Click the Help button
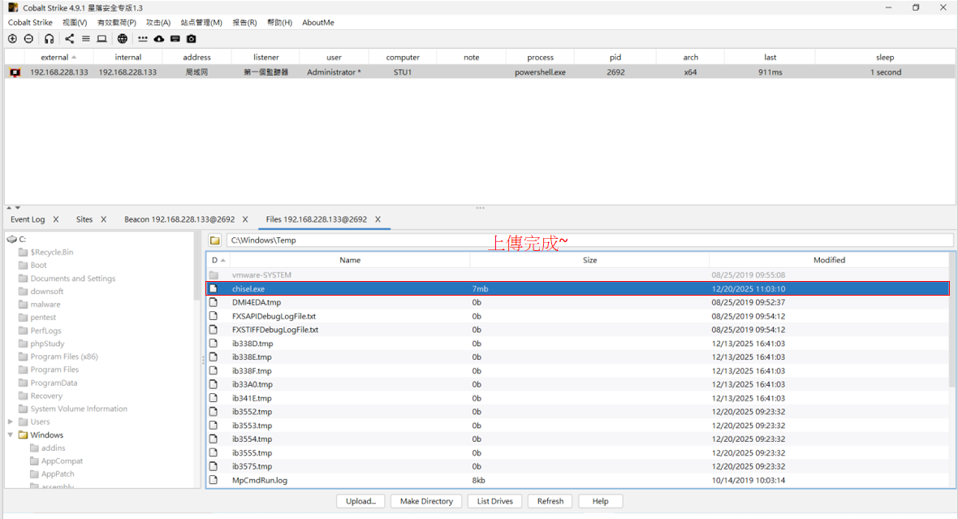958x519 pixels. coord(600,501)
